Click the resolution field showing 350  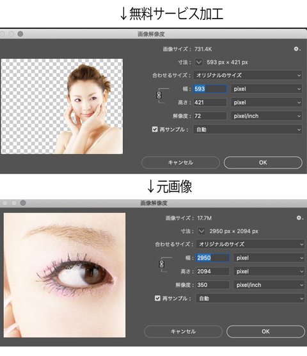pyautogui.click(x=213, y=285)
